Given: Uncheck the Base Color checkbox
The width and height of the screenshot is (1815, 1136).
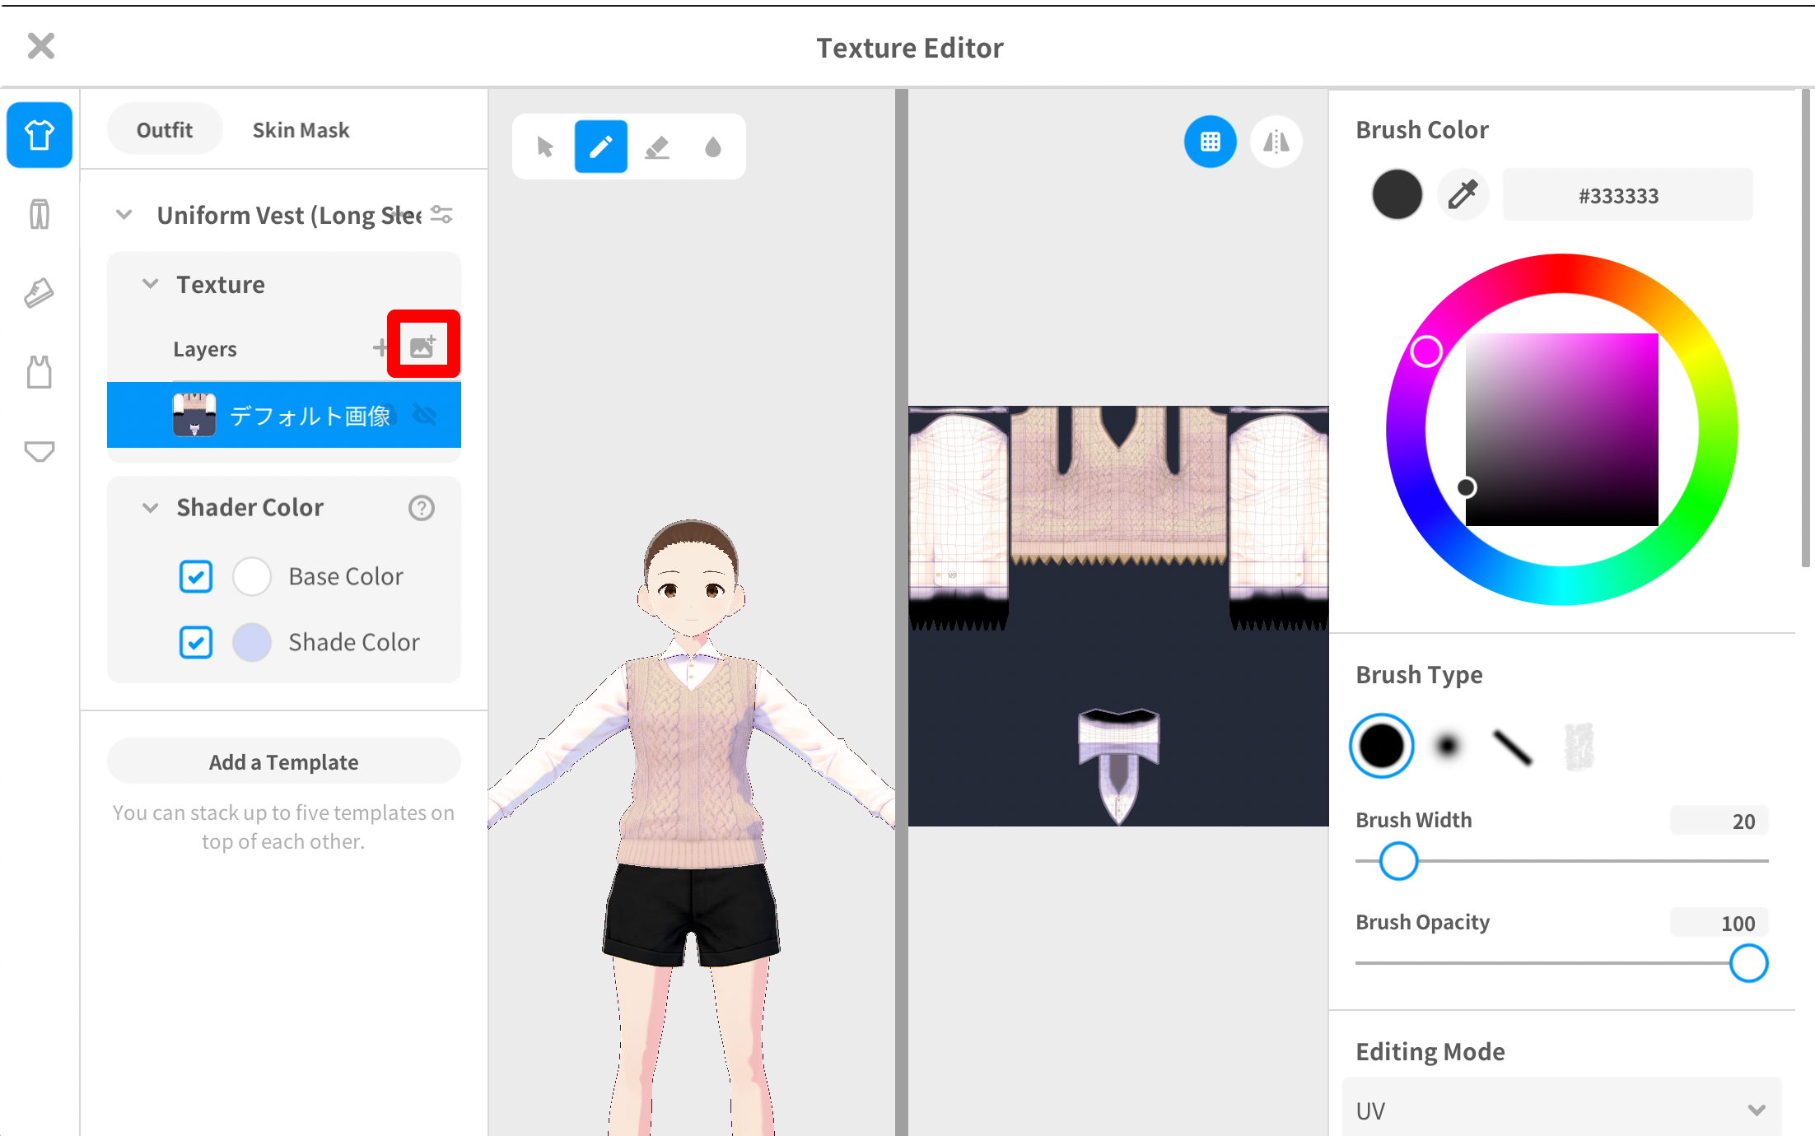Looking at the screenshot, I should click(x=196, y=576).
